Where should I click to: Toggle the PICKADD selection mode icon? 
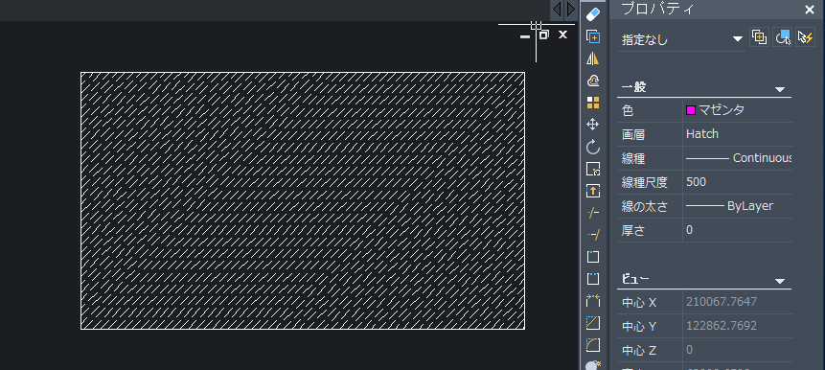759,37
